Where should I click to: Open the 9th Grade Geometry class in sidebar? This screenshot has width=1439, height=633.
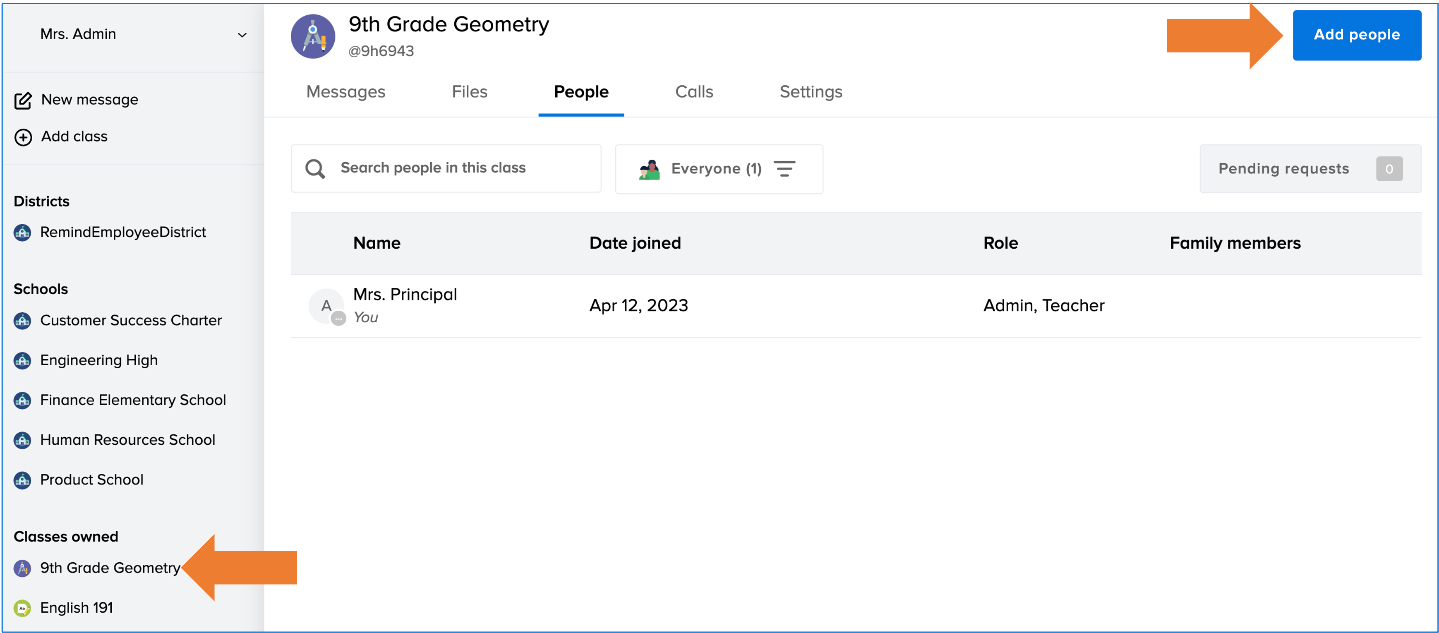pyautogui.click(x=110, y=568)
